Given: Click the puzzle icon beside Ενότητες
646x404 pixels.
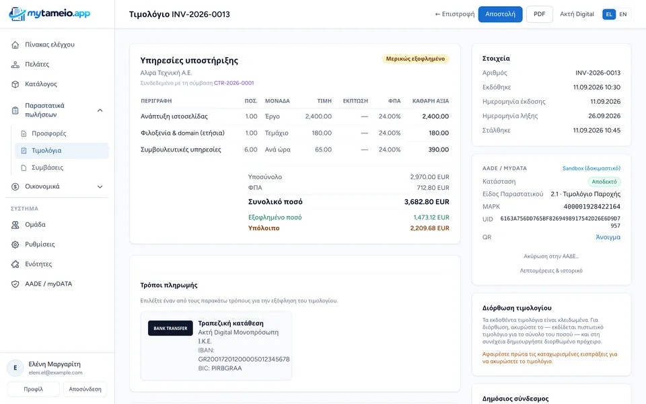Looking at the screenshot, I should pos(15,264).
